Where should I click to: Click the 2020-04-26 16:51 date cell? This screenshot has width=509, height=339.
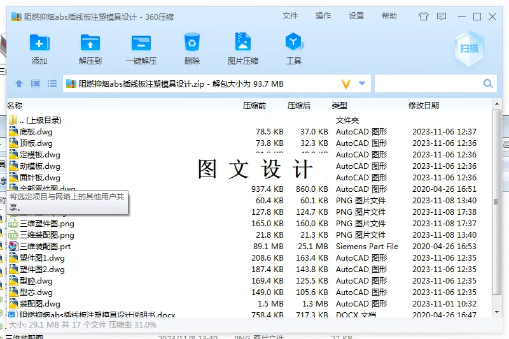click(x=444, y=189)
